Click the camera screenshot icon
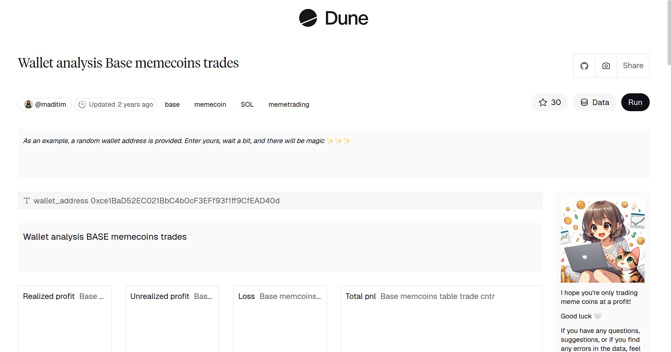This screenshot has width=671, height=352. pyautogui.click(x=606, y=66)
